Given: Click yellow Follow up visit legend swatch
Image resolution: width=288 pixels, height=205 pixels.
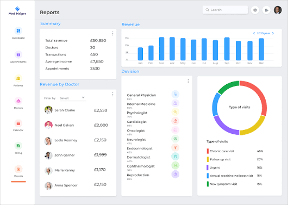Looking at the screenshot, I should [208, 159].
